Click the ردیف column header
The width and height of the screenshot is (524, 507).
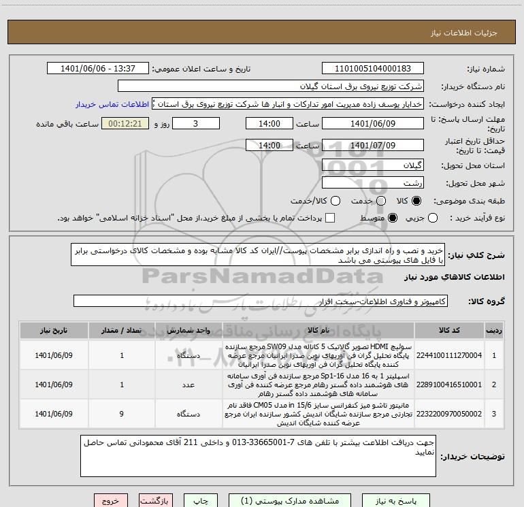pyautogui.click(x=494, y=331)
